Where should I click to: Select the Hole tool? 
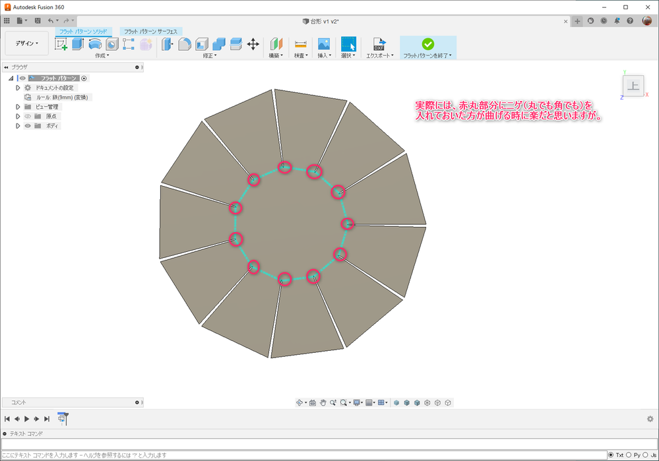[x=111, y=44]
